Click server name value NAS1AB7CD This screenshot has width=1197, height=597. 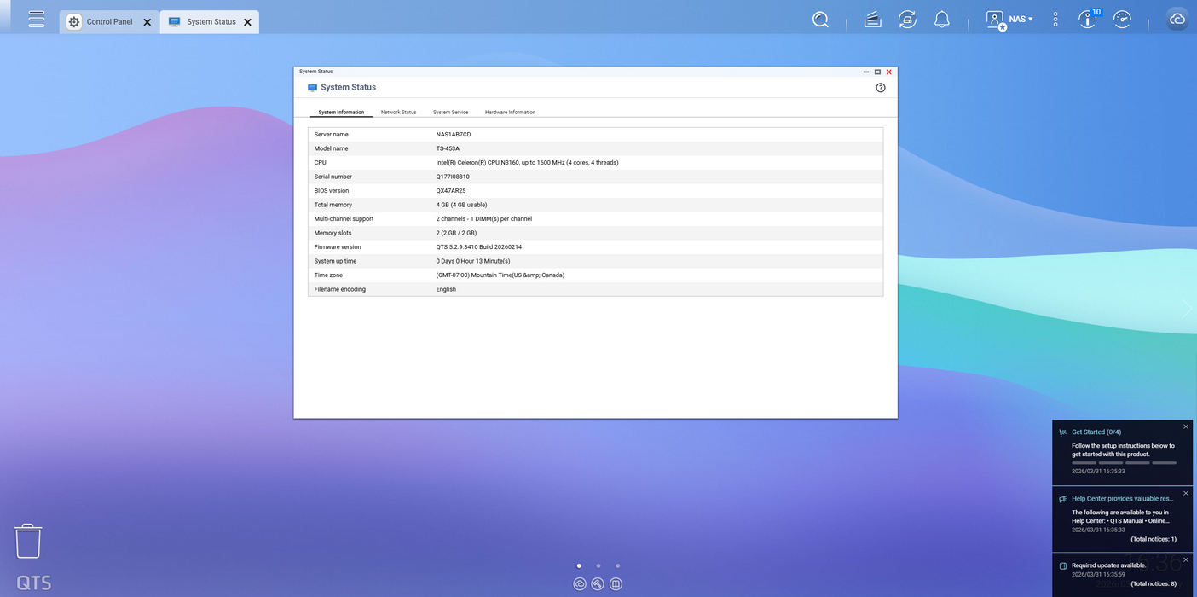[454, 135]
